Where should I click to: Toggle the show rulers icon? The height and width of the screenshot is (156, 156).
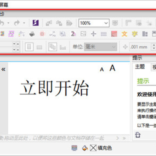(128, 23)
